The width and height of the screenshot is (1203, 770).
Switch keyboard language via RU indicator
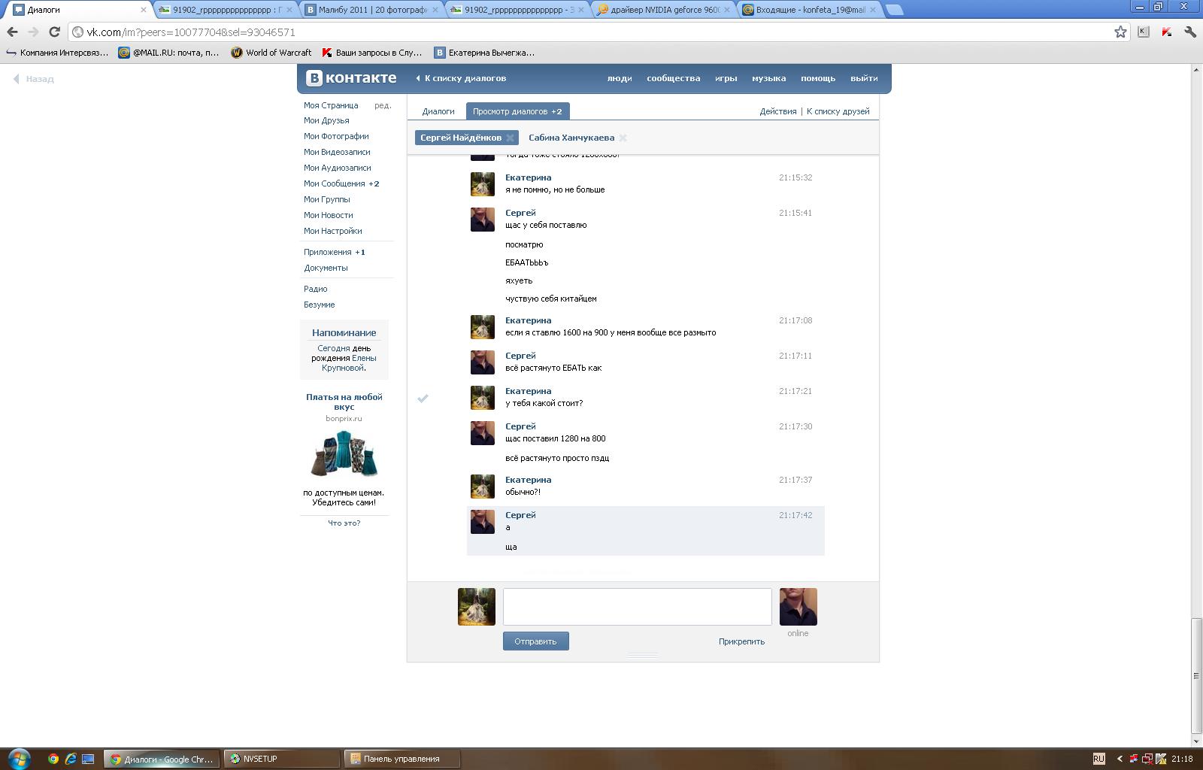[x=1098, y=759]
